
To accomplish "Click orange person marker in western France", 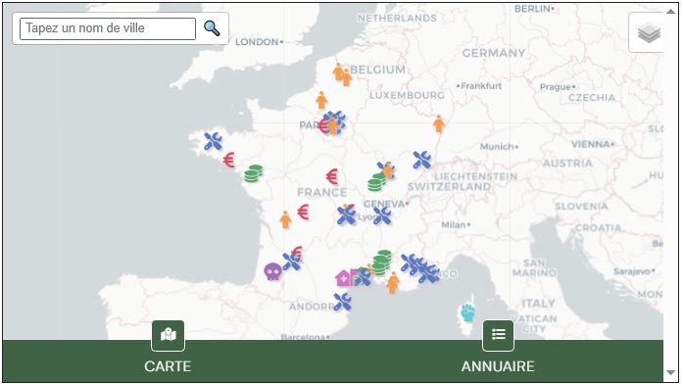I will (x=285, y=219).
